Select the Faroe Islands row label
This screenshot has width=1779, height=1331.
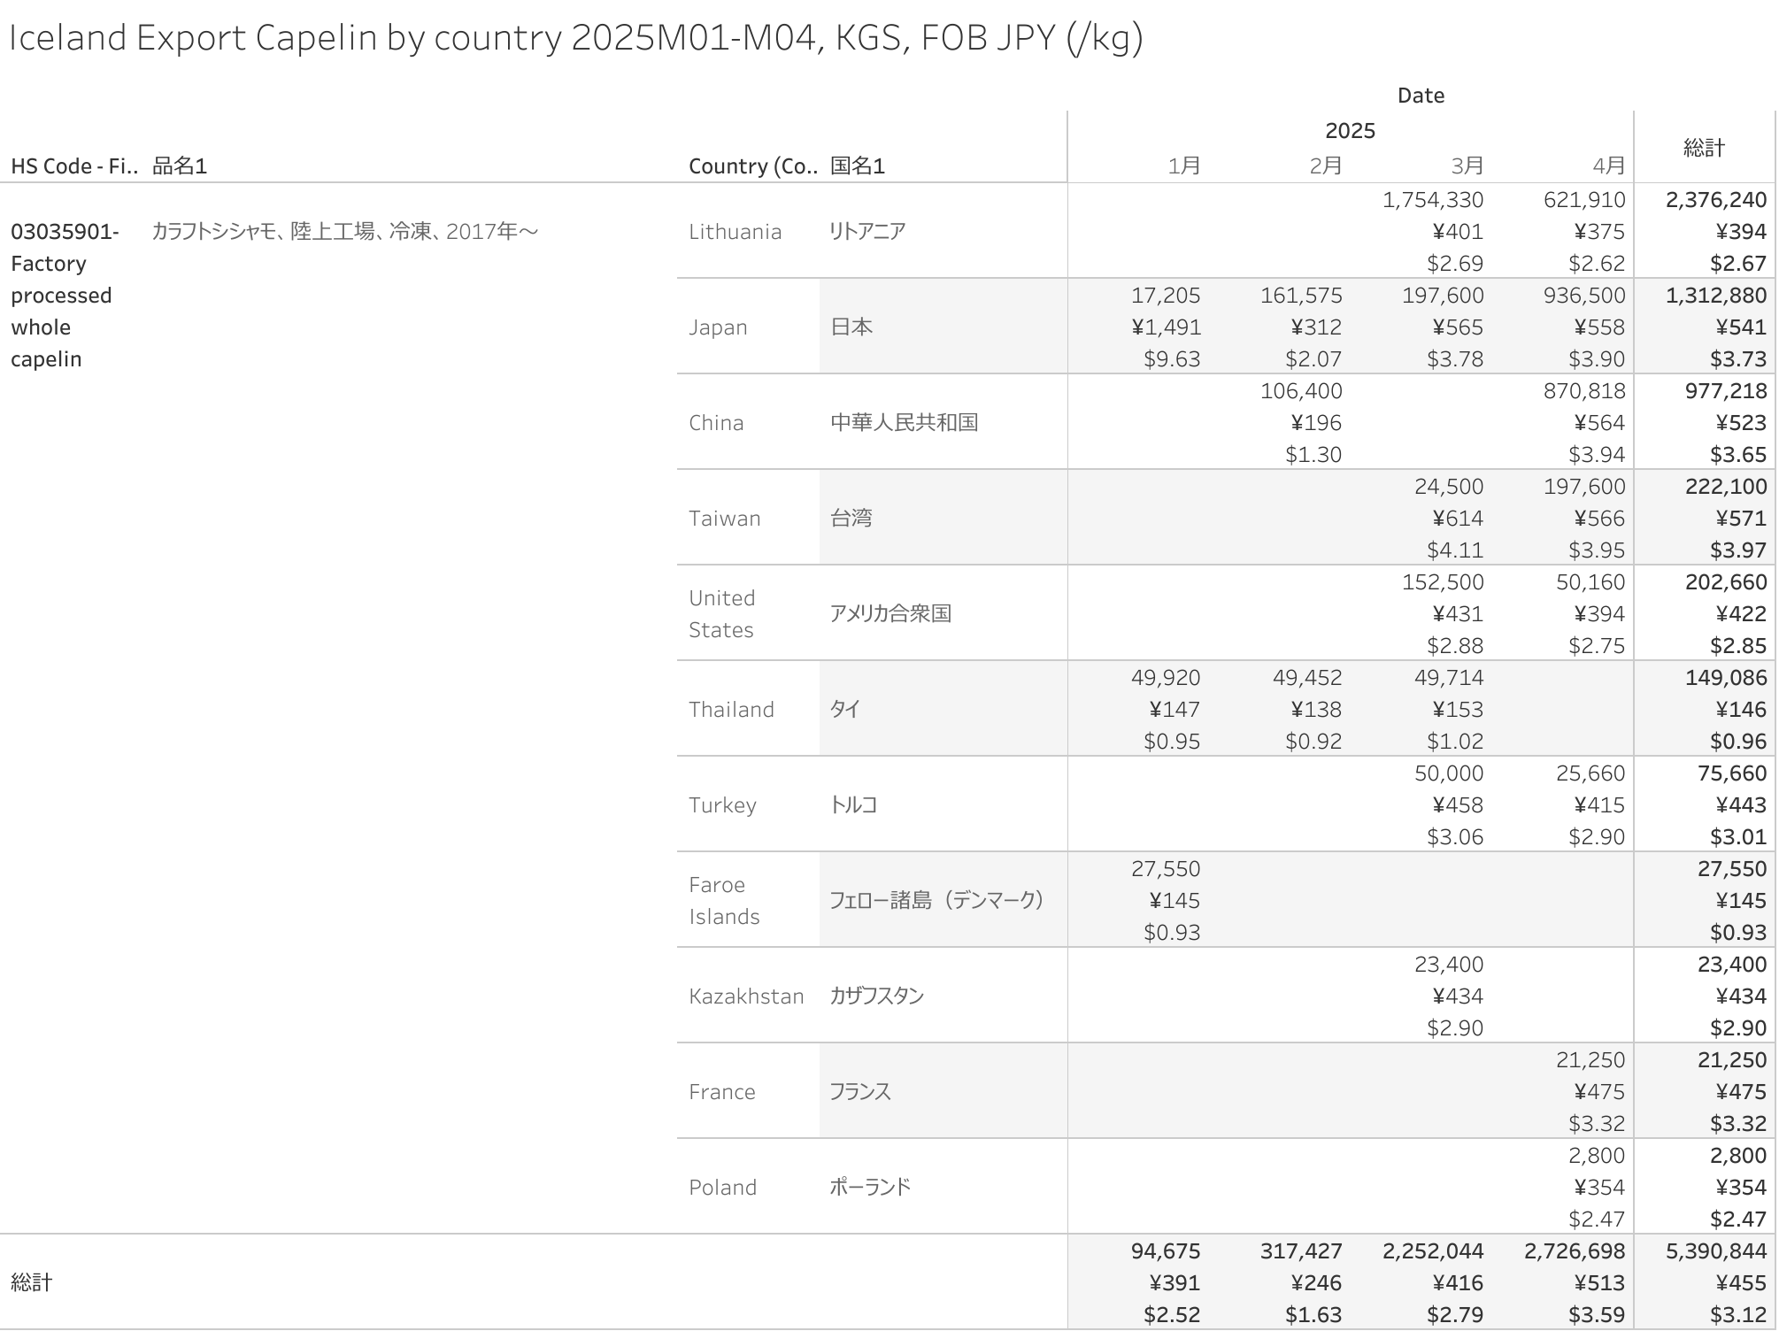[x=724, y=901]
